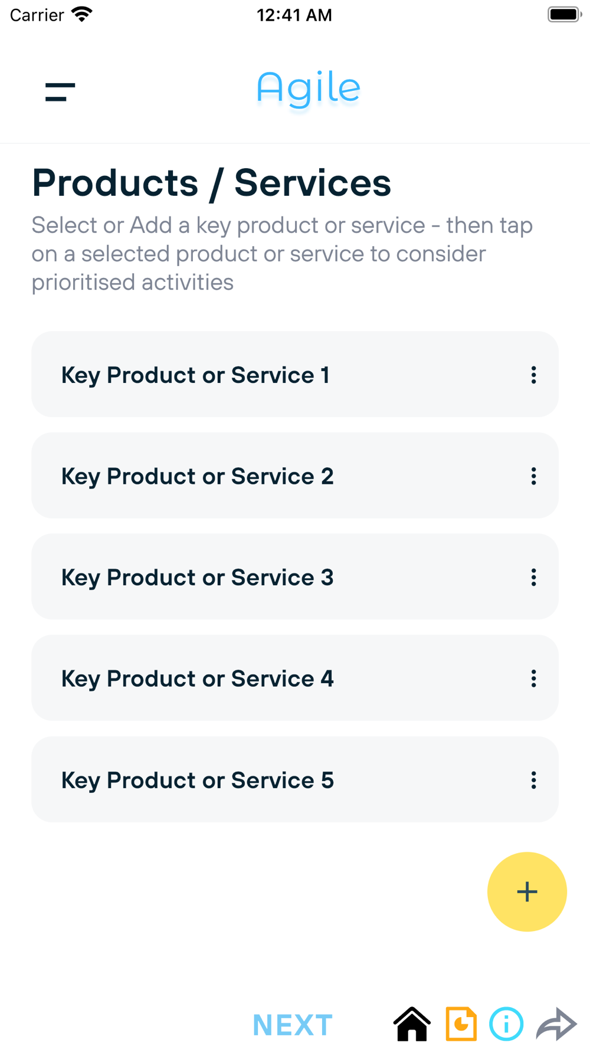Add a new product with plus button

[527, 891]
